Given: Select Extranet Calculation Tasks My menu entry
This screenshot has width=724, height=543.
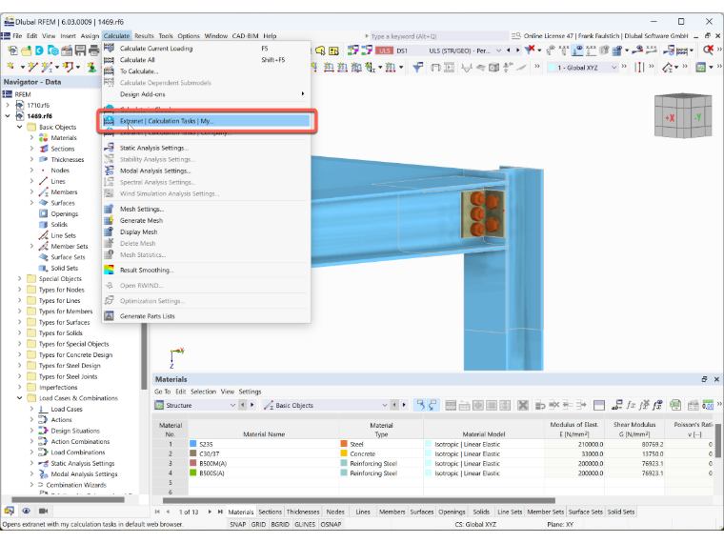Looking at the screenshot, I should pos(206,121).
